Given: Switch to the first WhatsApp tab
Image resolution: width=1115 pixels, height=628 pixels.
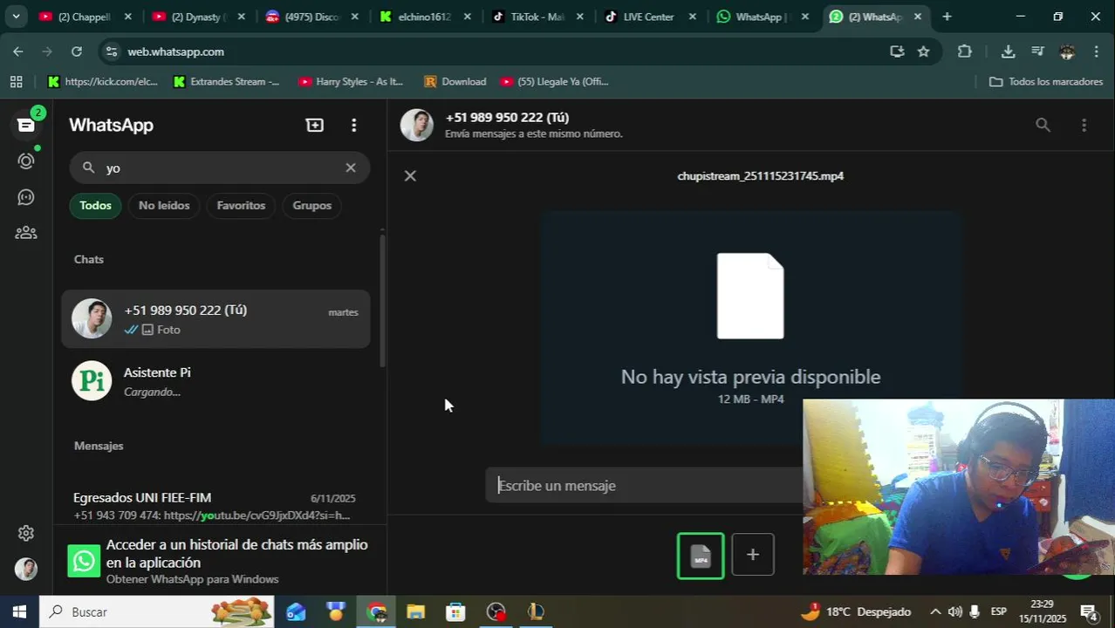Looking at the screenshot, I should (x=760, y=17).
